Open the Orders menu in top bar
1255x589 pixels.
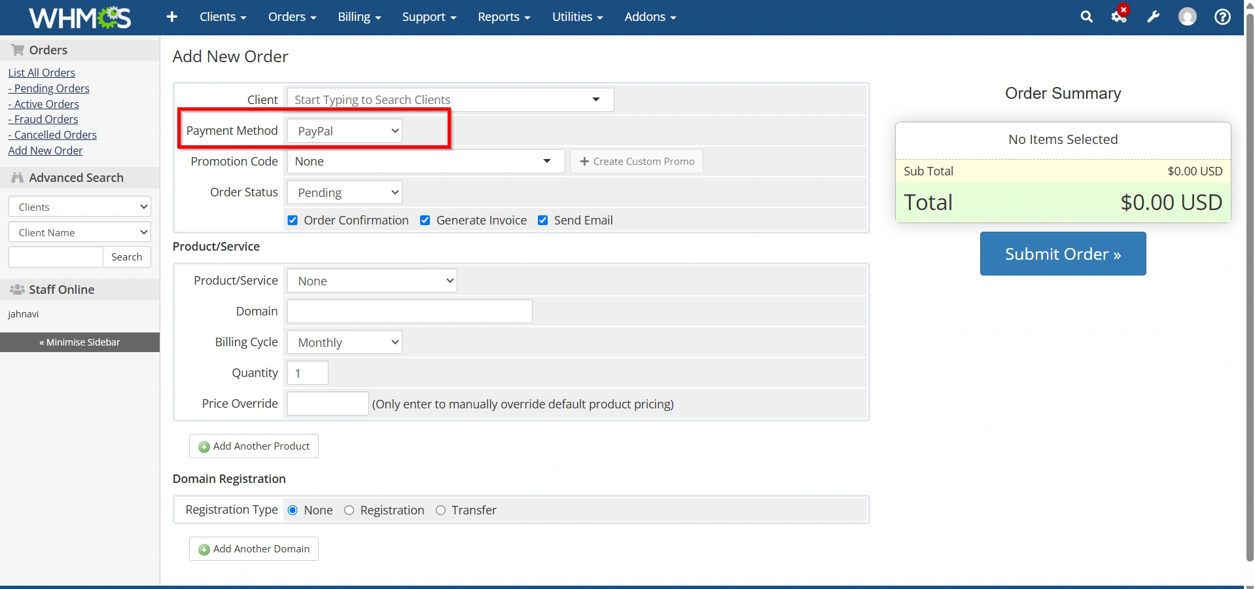pos(292,17)
